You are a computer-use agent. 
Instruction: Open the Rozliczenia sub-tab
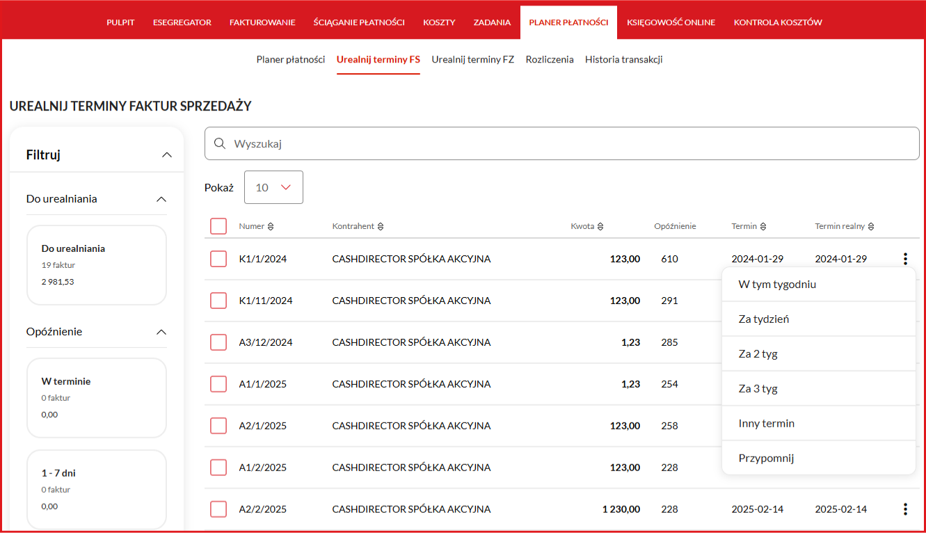pyautogui.click(x=550, y=59)
